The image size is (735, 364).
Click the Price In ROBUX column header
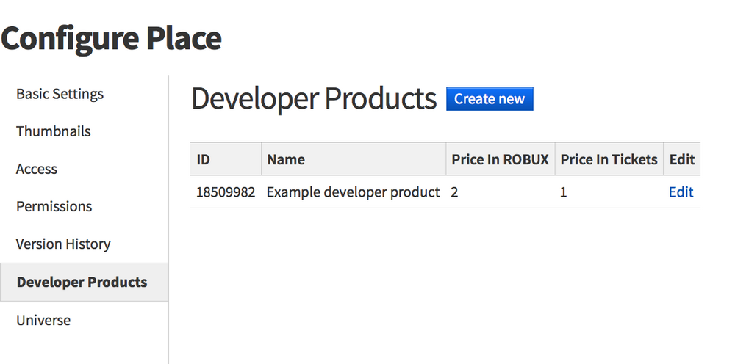500,159
